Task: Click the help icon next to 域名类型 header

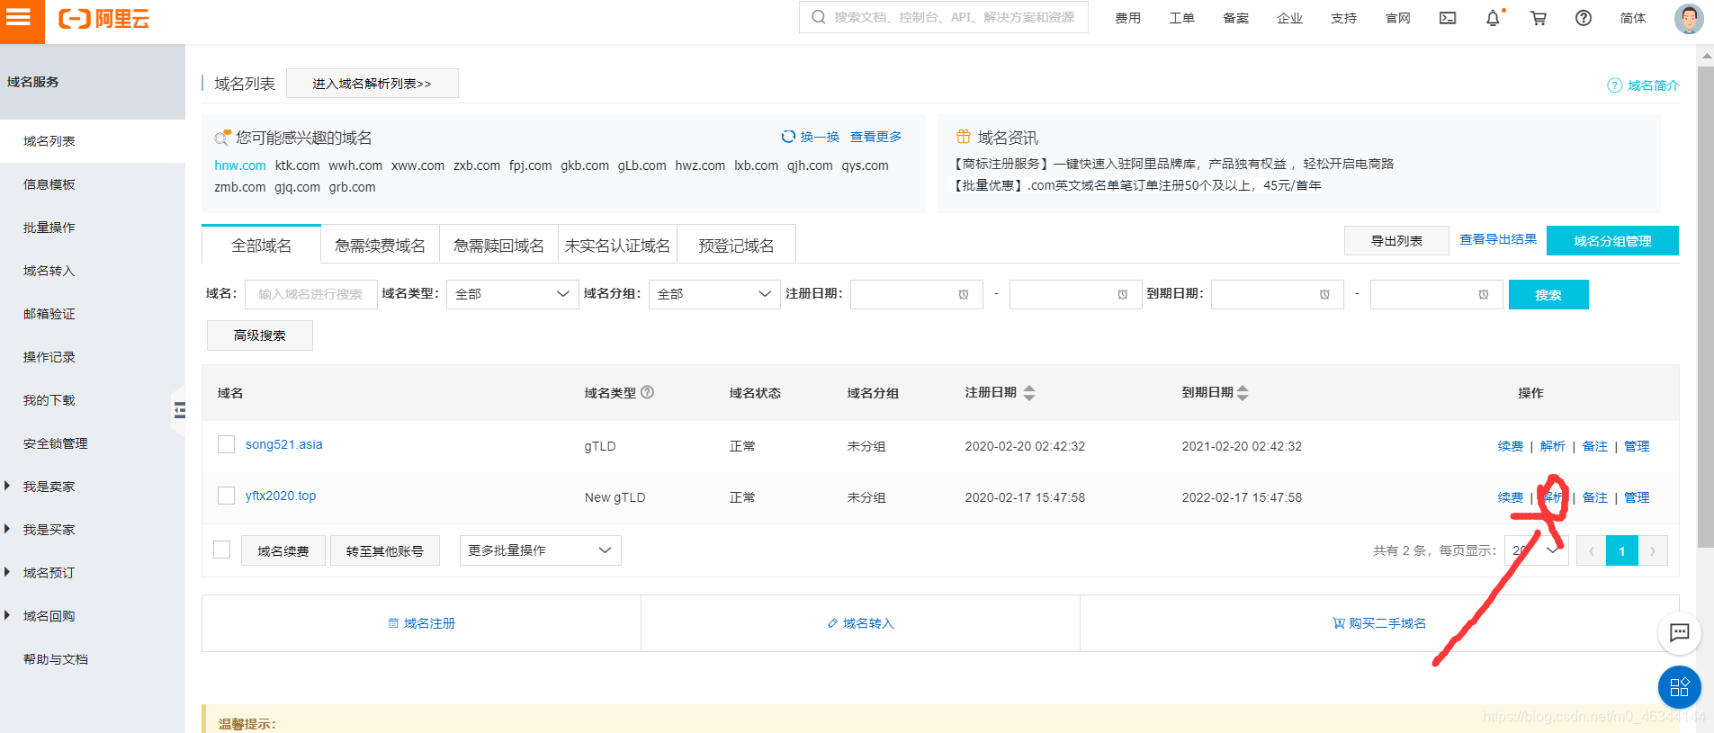Action: pos(647,392)
